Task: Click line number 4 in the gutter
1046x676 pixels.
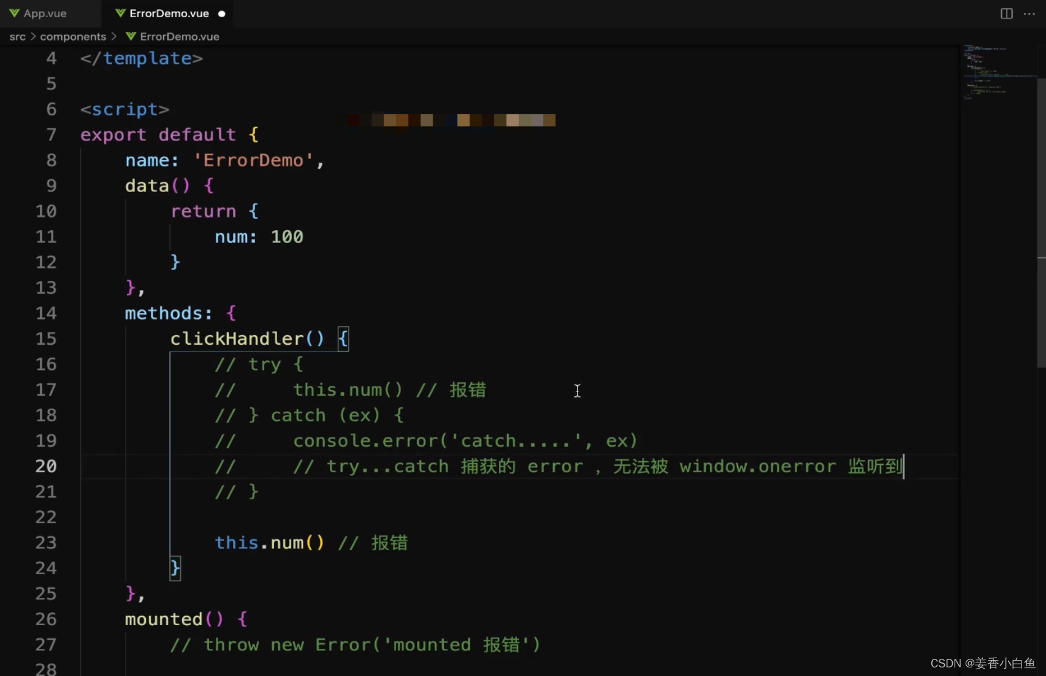Action: tap(52, 58)
